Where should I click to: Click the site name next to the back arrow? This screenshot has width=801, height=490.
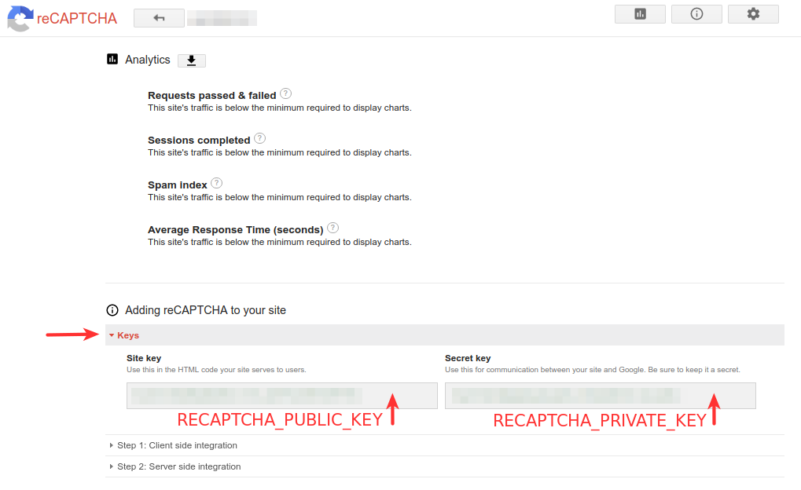[x=223, y=17]
